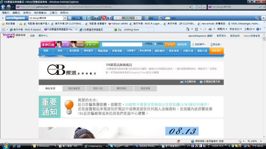Viewport: 266px width, 149px height.
Task: Click the 08.13 date banner
Action: [182, 131]
